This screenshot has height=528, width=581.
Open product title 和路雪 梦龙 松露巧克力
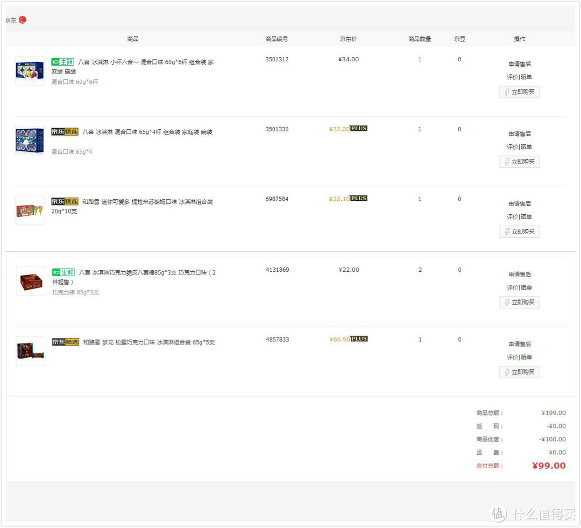pos(149,342)
